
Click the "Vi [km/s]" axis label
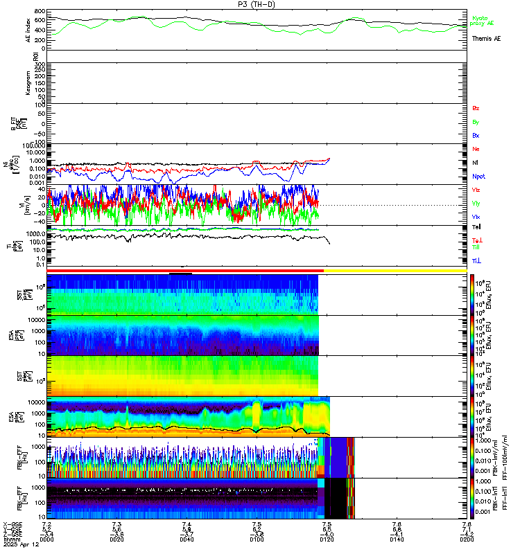coord(24,205)
